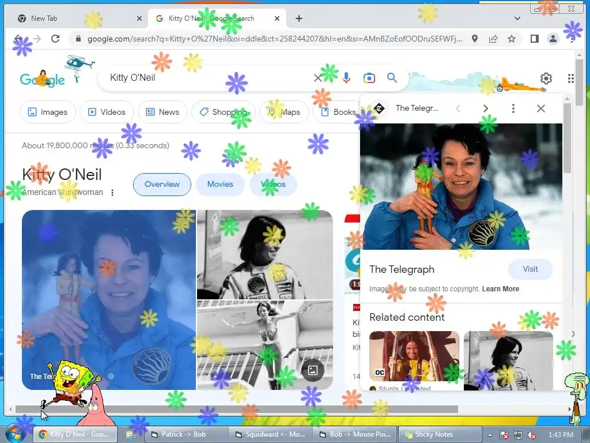Filter results by Images

coord(48,112)
